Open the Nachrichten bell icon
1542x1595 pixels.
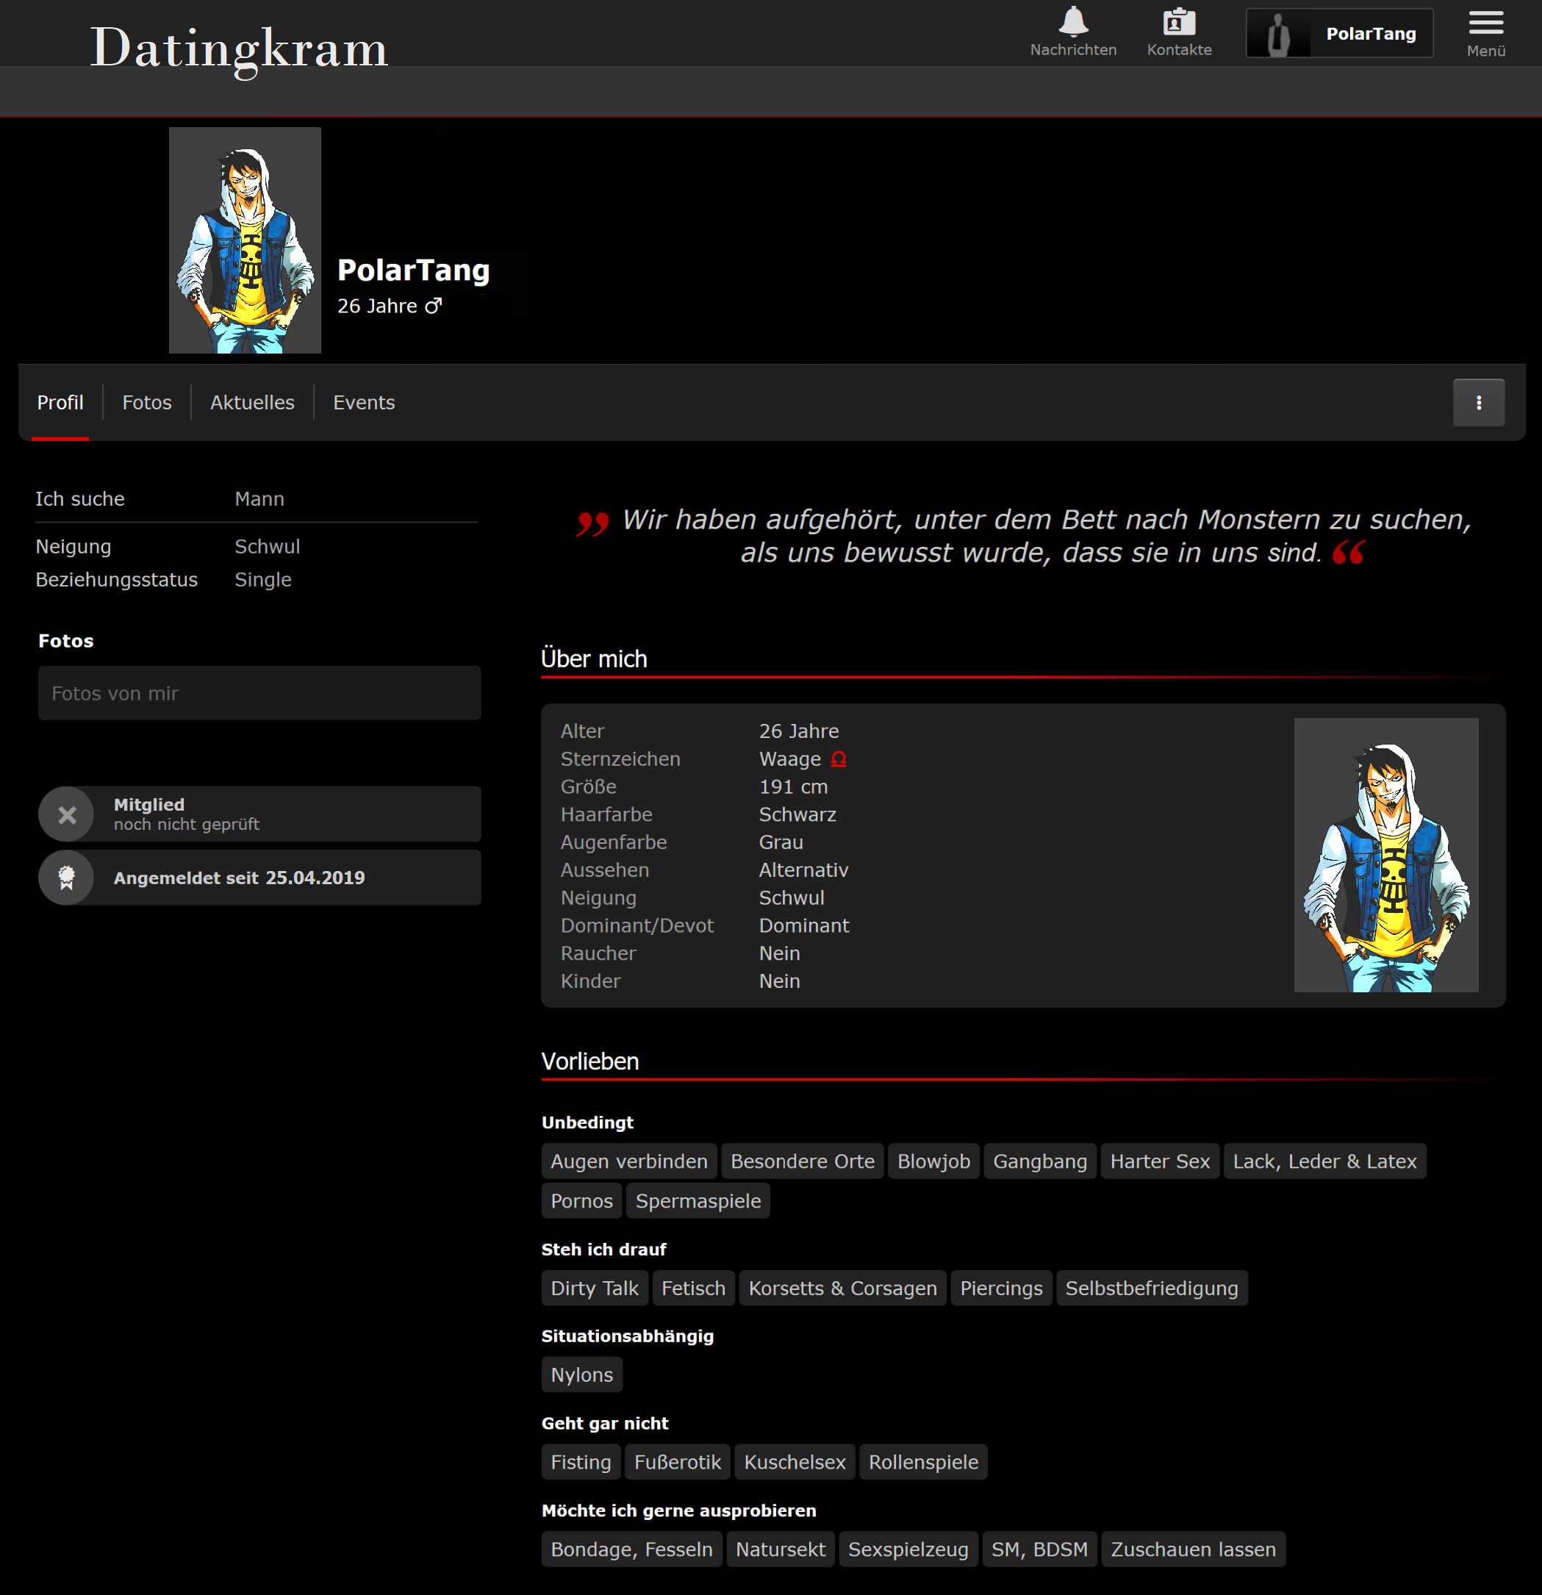1073,23
